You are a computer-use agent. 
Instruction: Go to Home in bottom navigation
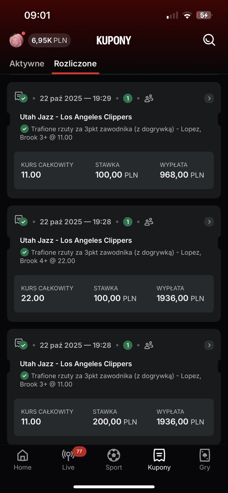point(22,460)
